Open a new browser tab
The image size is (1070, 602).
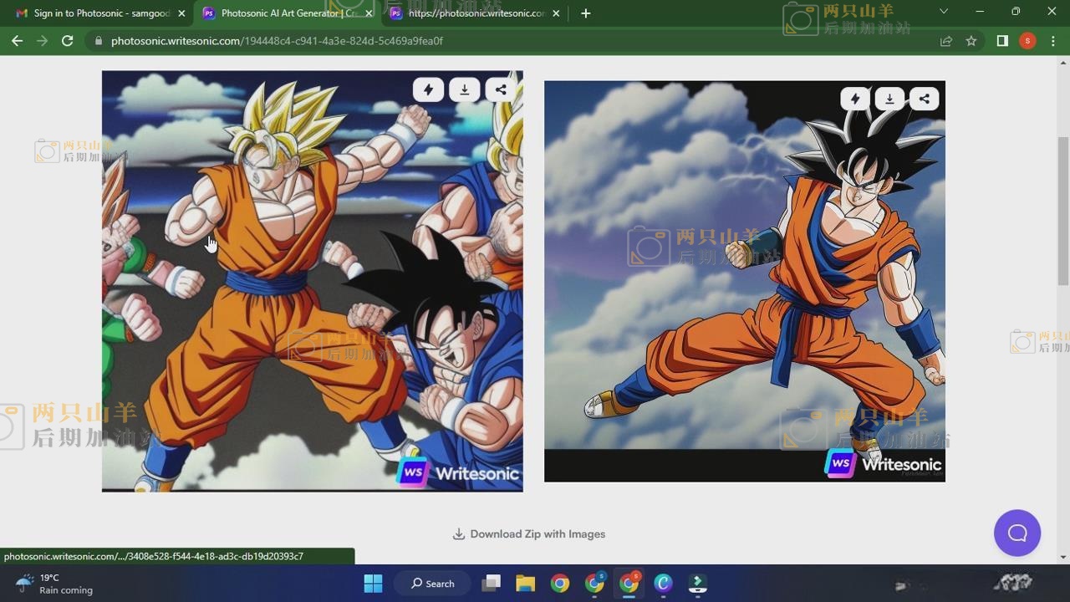[586, 13]
